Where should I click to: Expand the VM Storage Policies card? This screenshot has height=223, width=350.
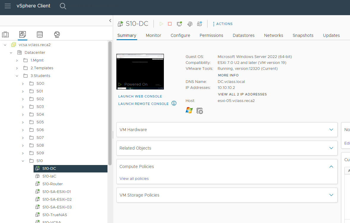point(331,195)
